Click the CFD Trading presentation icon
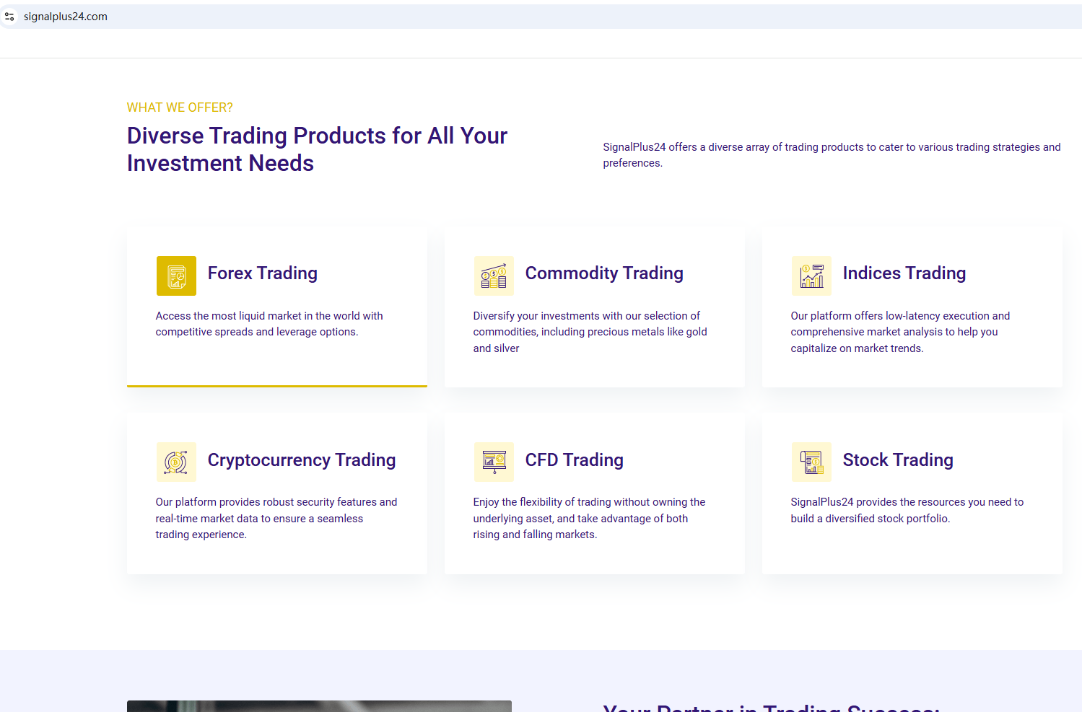This screenshot has height=712, width=1082. [494, 462]
